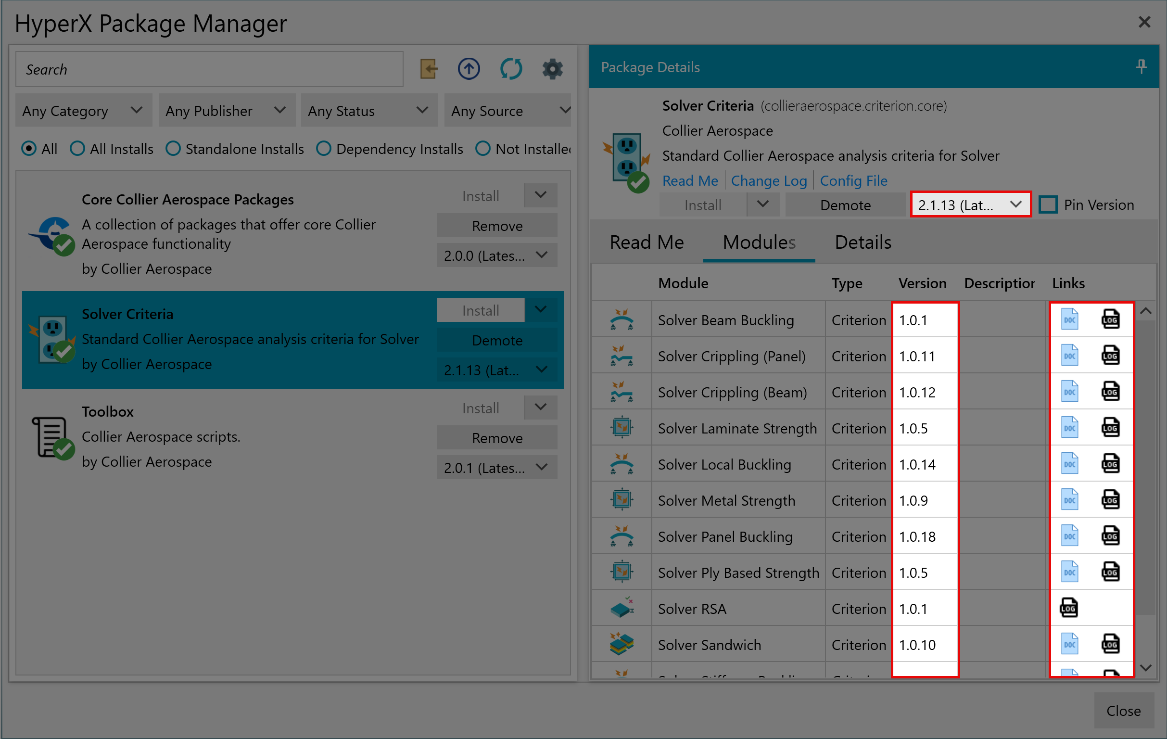The height and width of the screenshot is (739, 1167).
Task: Click the Version column header
Action: click(x=922, y=283)
